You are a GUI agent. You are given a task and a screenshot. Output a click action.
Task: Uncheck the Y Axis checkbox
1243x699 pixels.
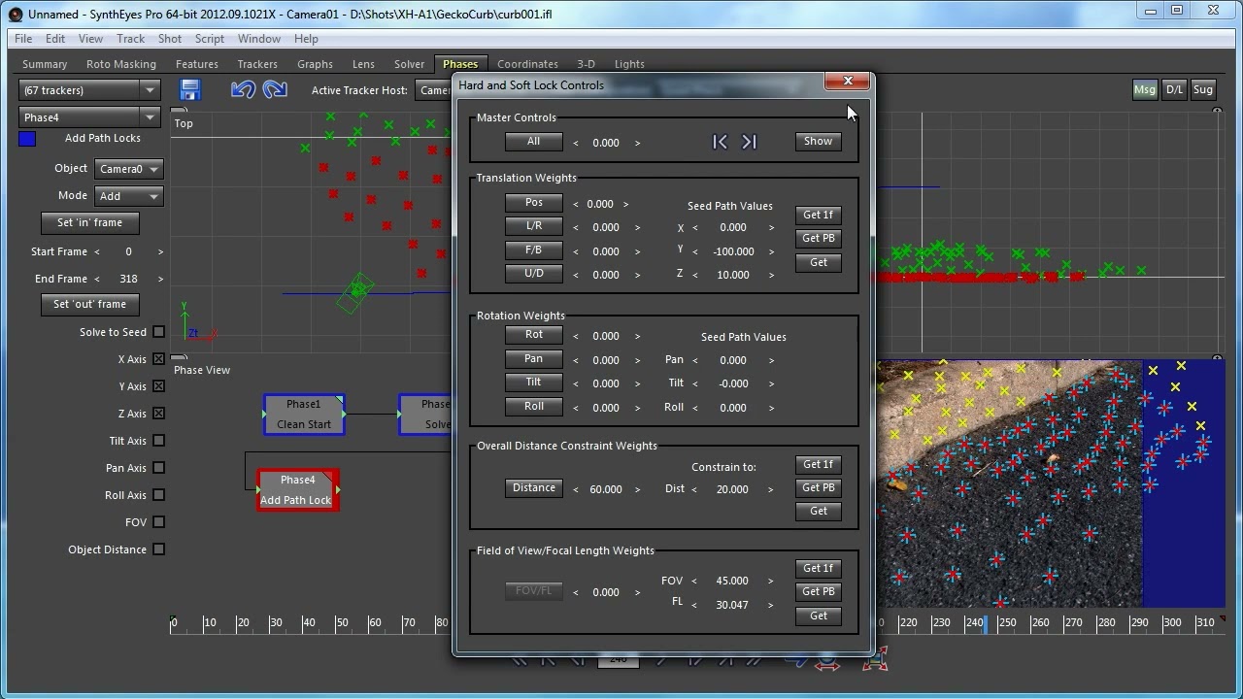[x=159, y=386]
